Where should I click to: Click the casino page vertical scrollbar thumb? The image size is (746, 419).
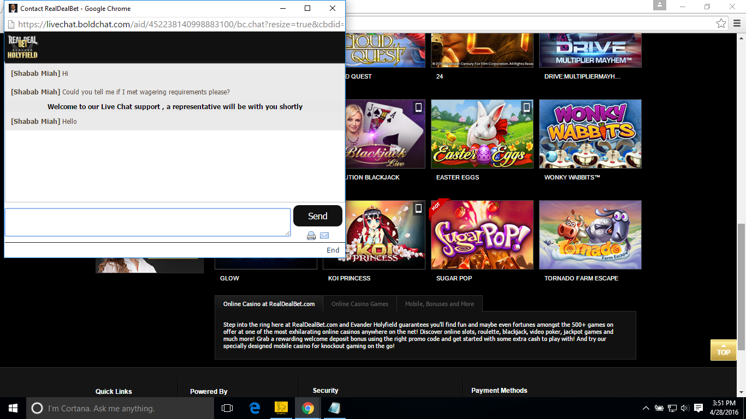[x=741, y=287]
